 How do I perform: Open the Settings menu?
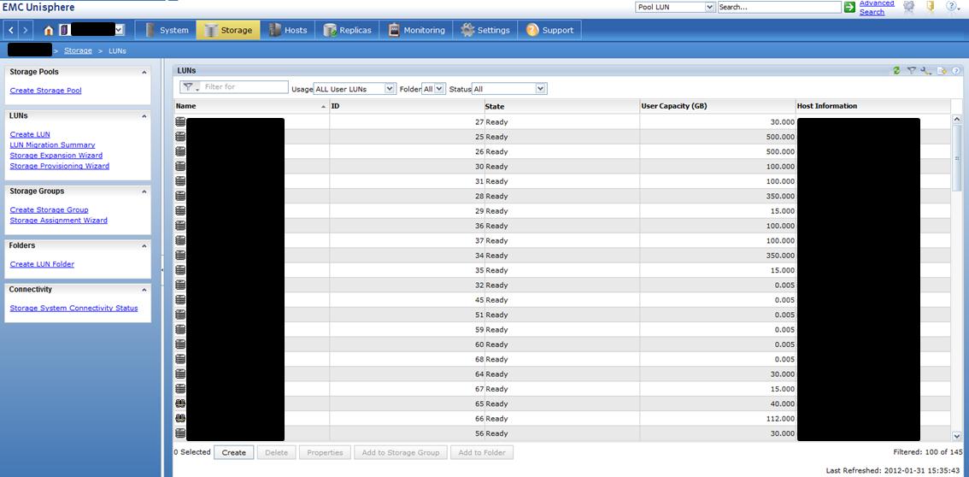coord(485,30)
